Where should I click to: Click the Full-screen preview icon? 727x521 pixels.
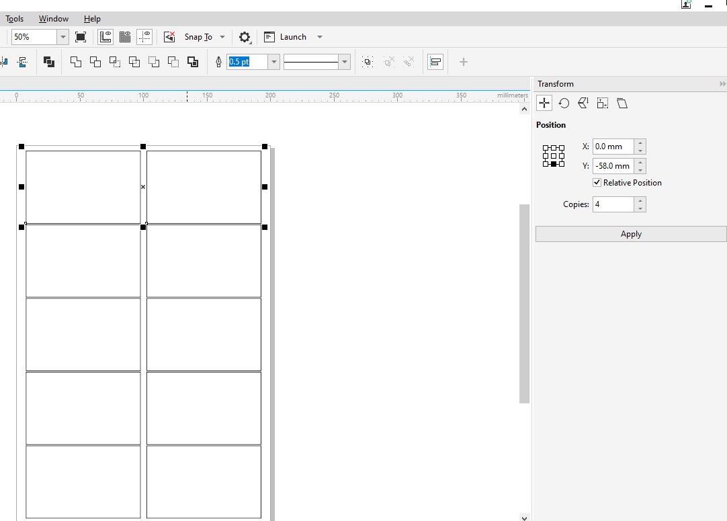(81, 37)
